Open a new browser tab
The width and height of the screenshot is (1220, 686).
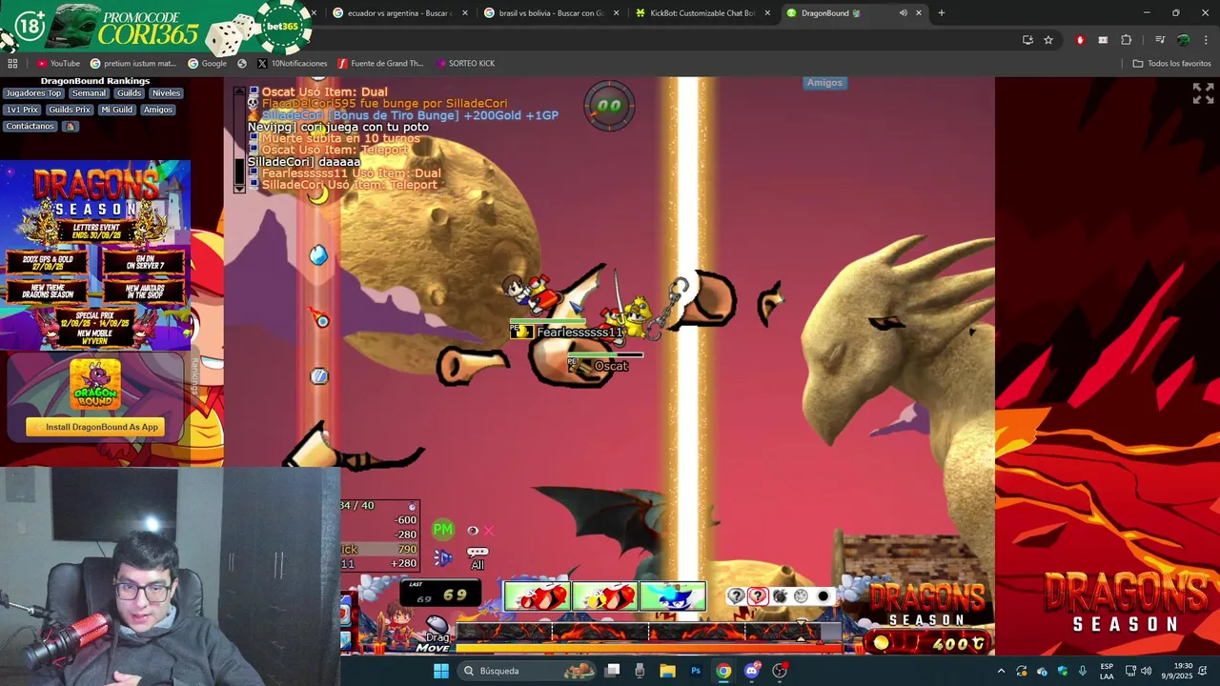pyautogui.click(x=942, y=13)
